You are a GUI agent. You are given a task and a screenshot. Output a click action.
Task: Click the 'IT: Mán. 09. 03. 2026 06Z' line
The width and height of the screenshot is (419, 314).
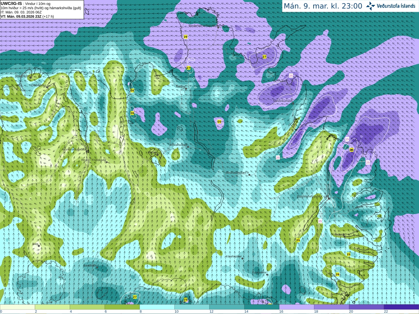click(21, 12)
